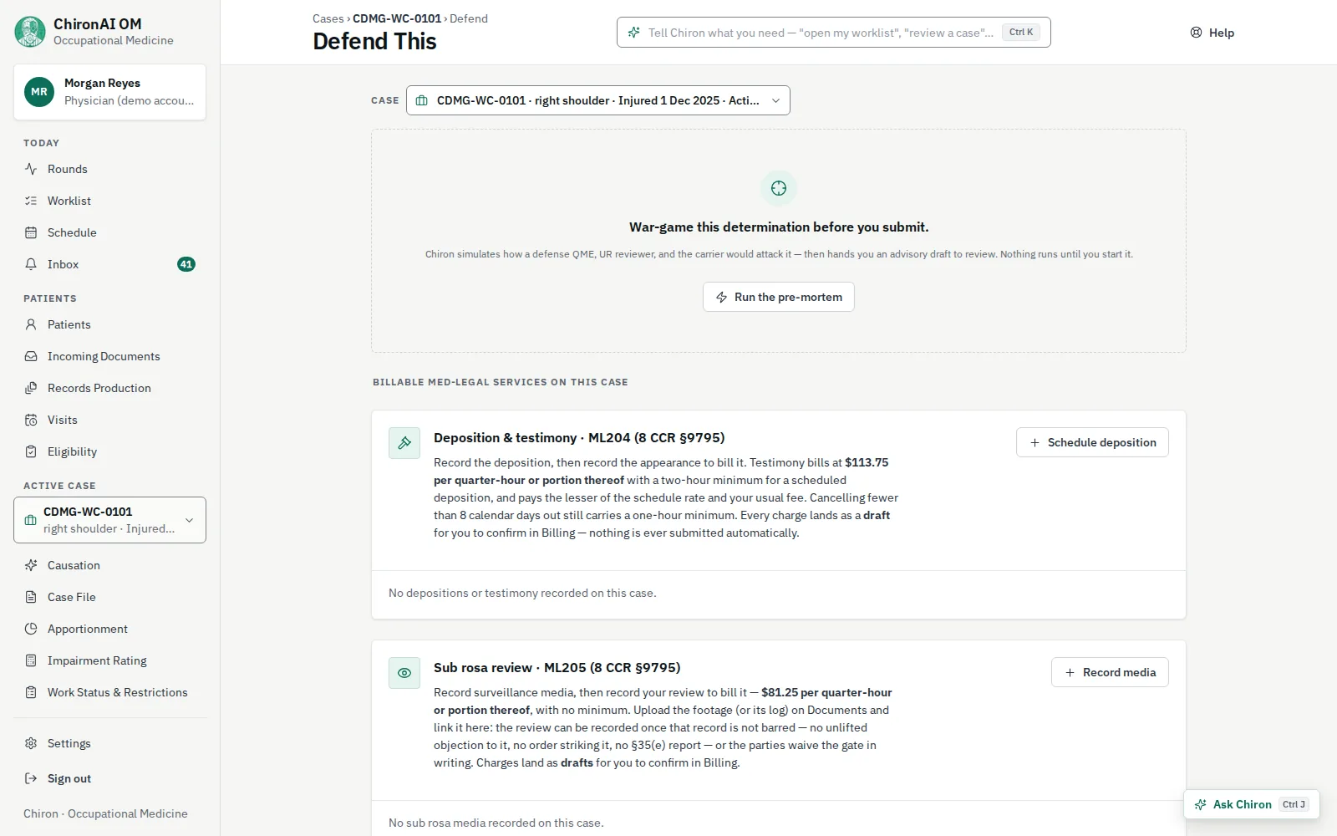Open the Inbox
This screenshot has width=1337, height=836.
(x=109, y=264)
